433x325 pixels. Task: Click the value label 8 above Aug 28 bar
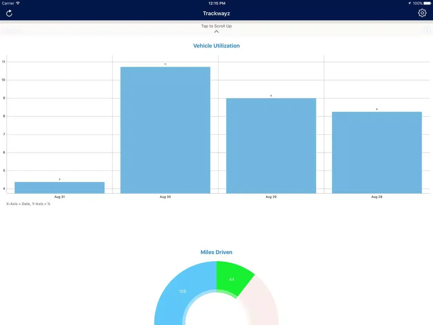pyautogui.click(x=377, y=109)
